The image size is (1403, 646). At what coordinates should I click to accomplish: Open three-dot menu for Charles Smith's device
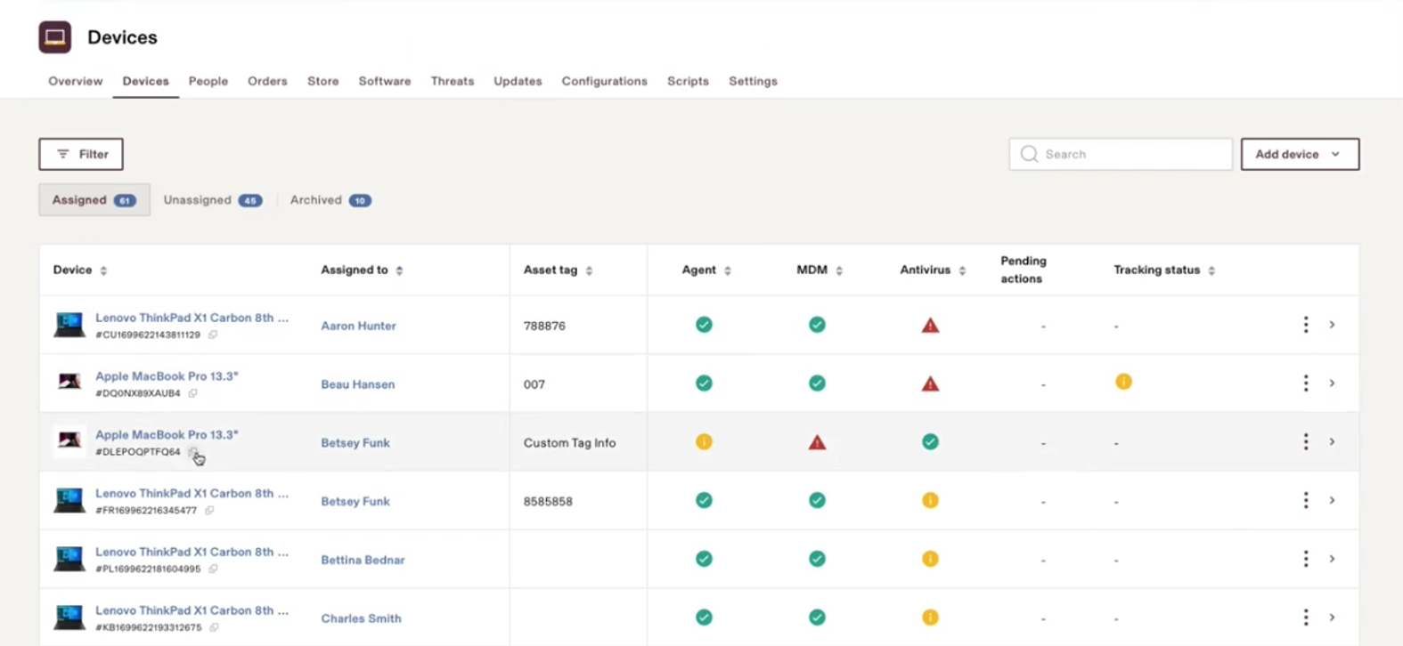1306,618
